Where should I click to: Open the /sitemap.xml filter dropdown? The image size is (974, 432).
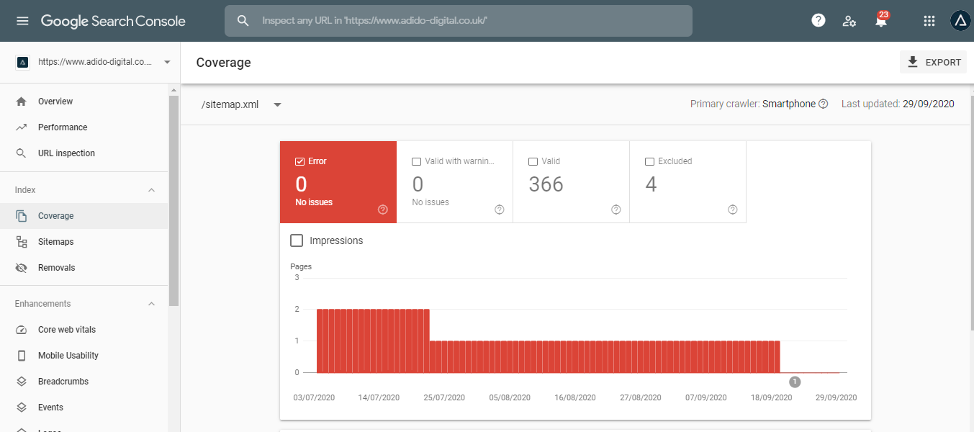point(242,104)
